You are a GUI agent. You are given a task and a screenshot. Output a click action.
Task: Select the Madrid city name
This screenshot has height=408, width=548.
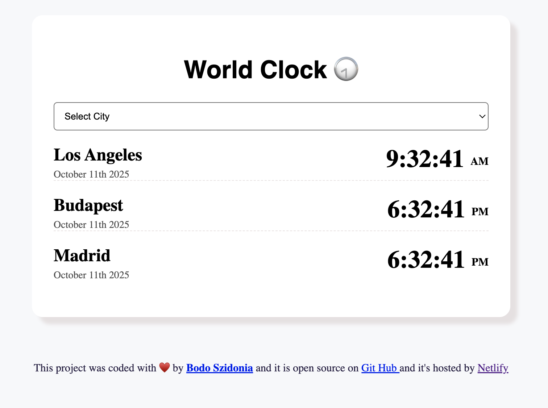pyautogui.click(x=82, y=256)
